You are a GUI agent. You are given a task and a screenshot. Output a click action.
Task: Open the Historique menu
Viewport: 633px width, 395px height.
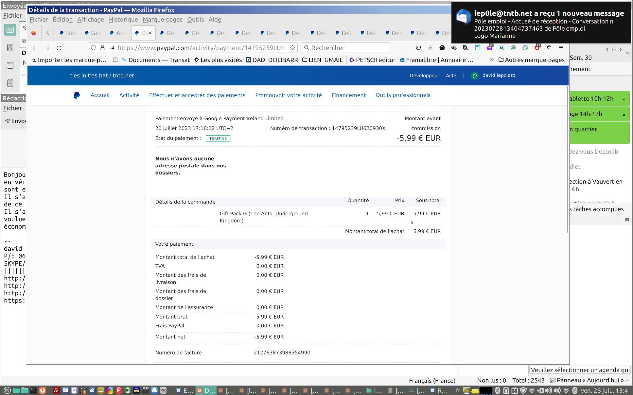[123, 20]
